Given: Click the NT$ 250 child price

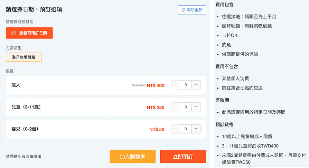Looking at the screenshot, I should (155, 107).
